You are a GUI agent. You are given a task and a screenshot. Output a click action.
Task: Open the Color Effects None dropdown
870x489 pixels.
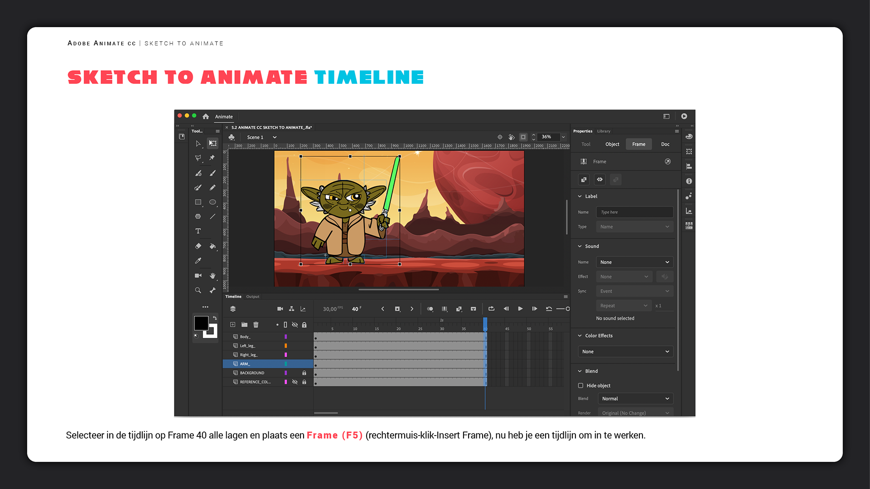pos(625,352)
